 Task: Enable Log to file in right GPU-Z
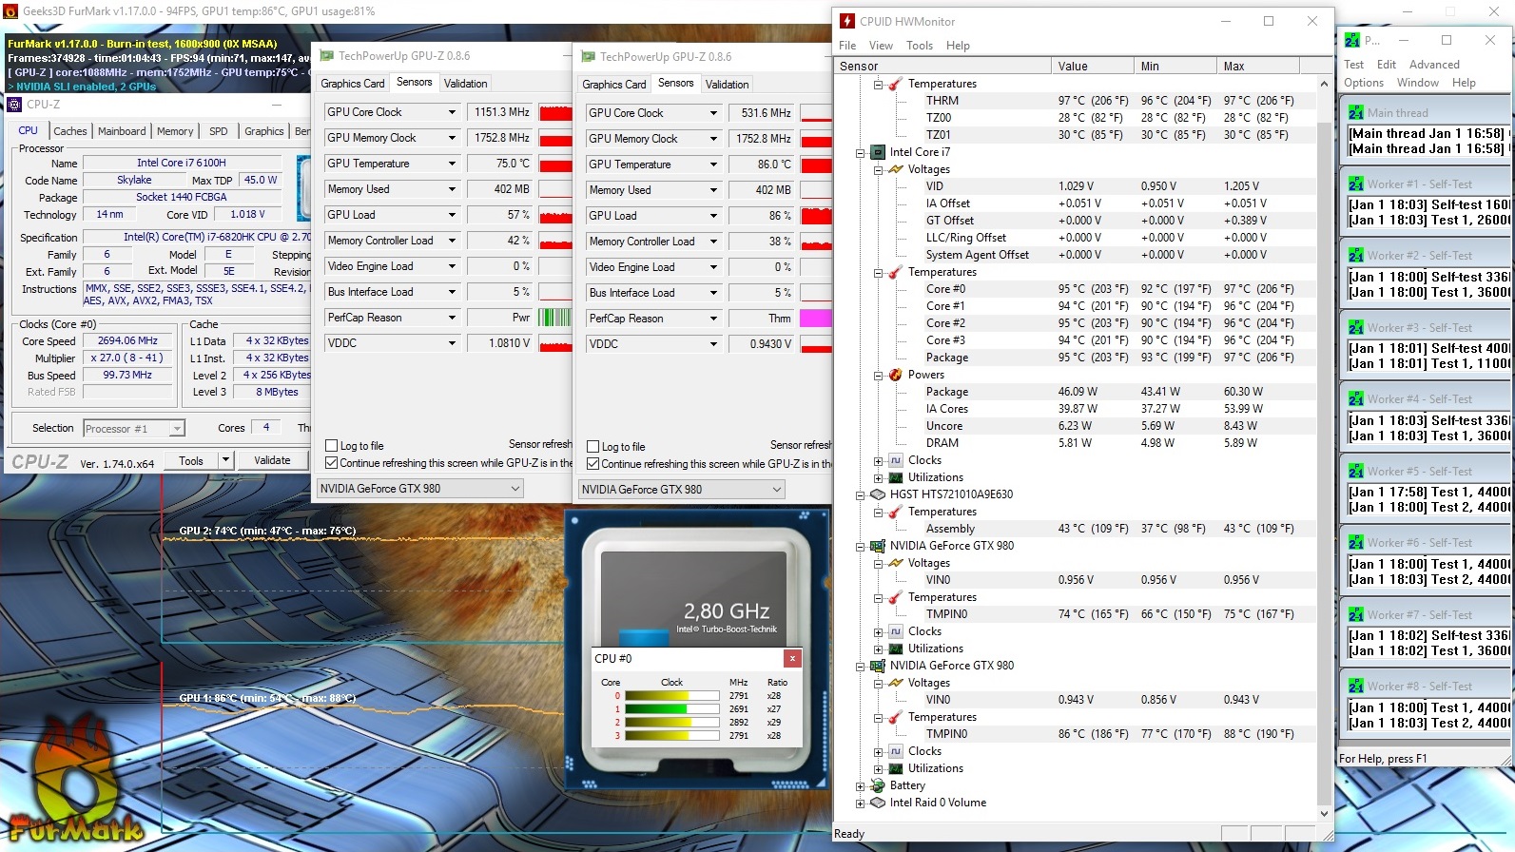point(593,447)
